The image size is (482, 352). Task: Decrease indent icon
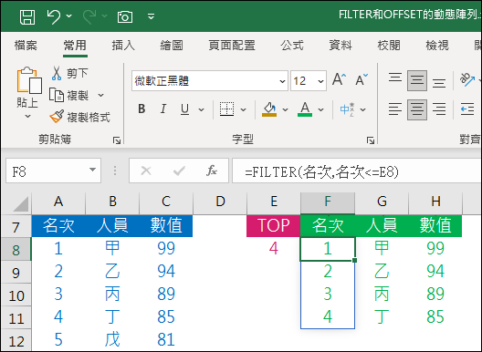coord(467,109)
